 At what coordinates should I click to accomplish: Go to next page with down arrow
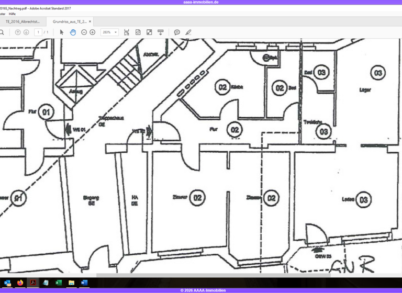[x=26, y=32]
